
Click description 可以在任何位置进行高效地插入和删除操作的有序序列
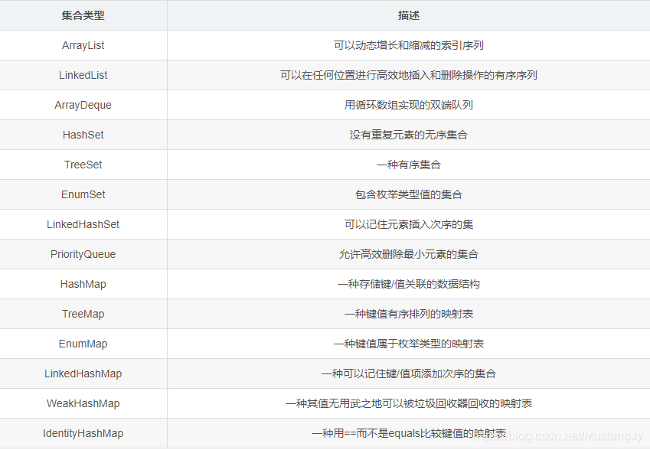coord(408,75)
